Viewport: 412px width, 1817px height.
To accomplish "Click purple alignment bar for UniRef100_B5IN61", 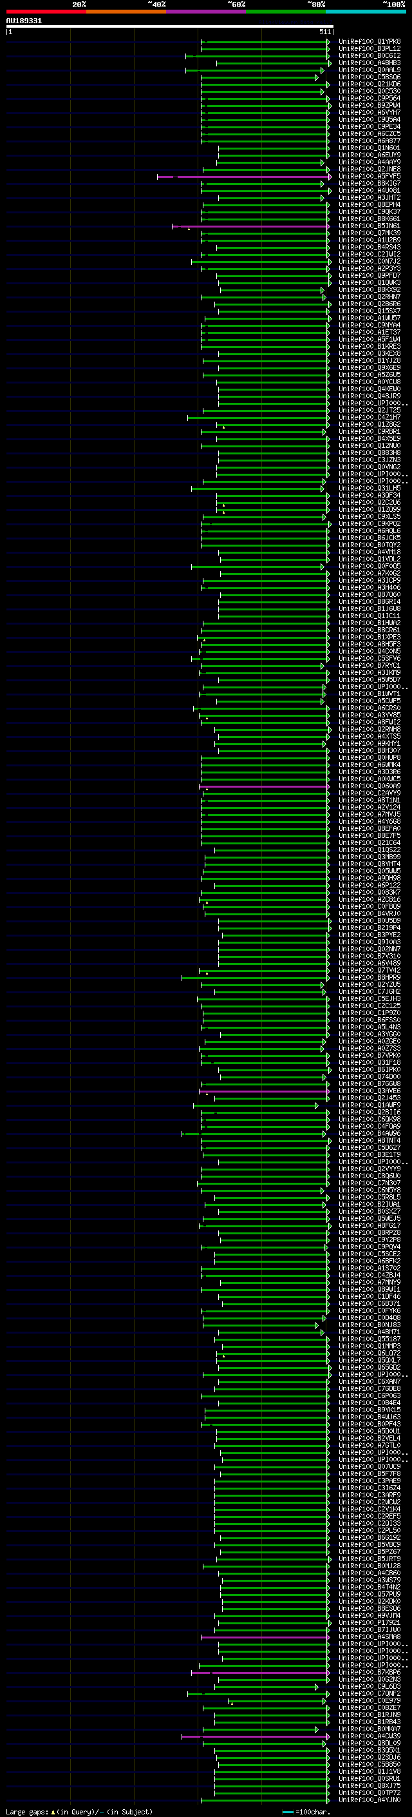I will point(250,226).
